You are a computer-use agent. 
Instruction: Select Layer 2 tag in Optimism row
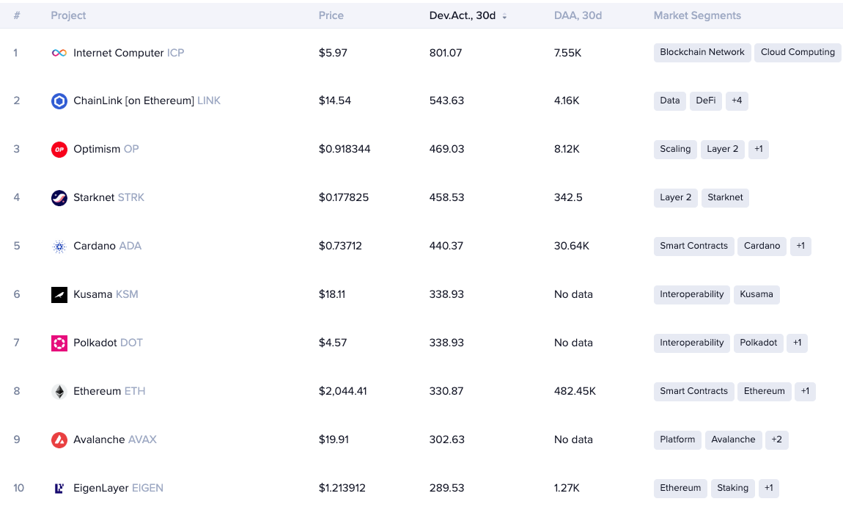[x=723, y=149]
